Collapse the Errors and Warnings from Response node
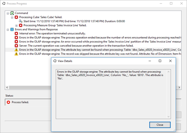This screenshot has height=133, width=187. coord(8,30)
